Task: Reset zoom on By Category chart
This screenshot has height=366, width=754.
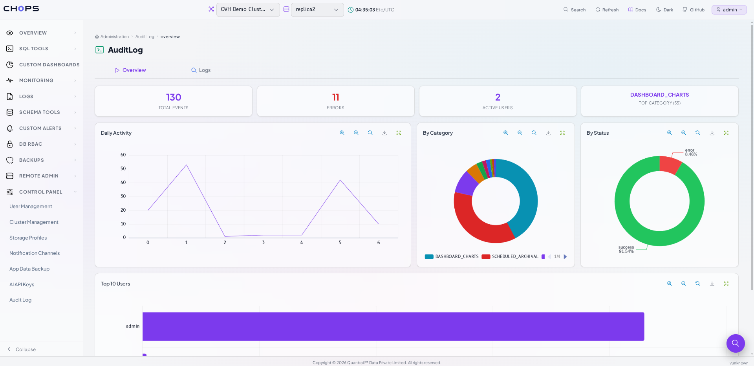Action: pyautogui.click(x=534, y=133)
